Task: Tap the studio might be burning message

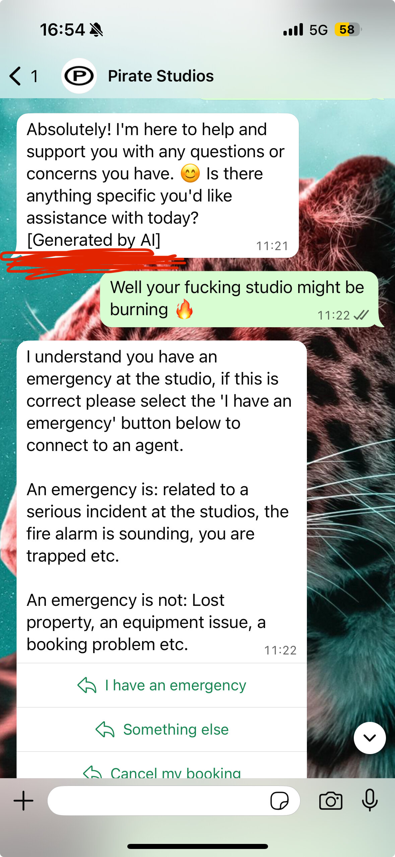Action: [239, 299]
